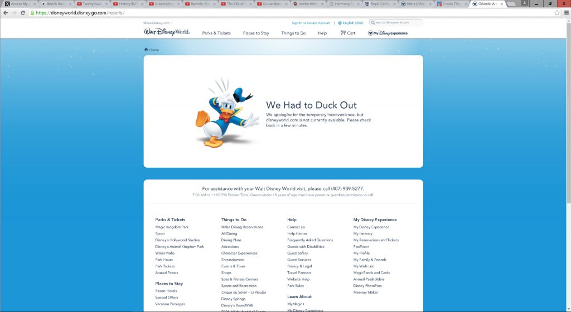Click the Donald Duck illustration
The image size is (571, 312).
[227, 113]
